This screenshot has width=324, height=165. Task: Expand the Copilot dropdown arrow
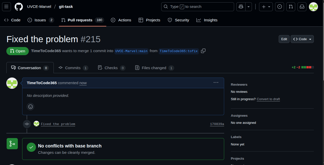pos(249,7)
